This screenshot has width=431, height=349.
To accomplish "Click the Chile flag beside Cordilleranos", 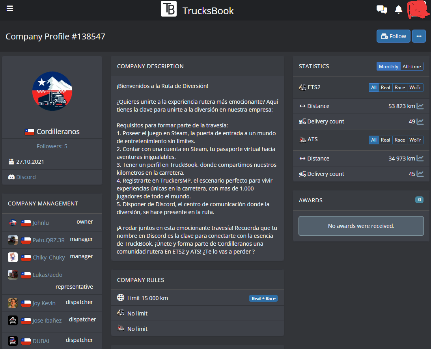I will pos(30,132).
